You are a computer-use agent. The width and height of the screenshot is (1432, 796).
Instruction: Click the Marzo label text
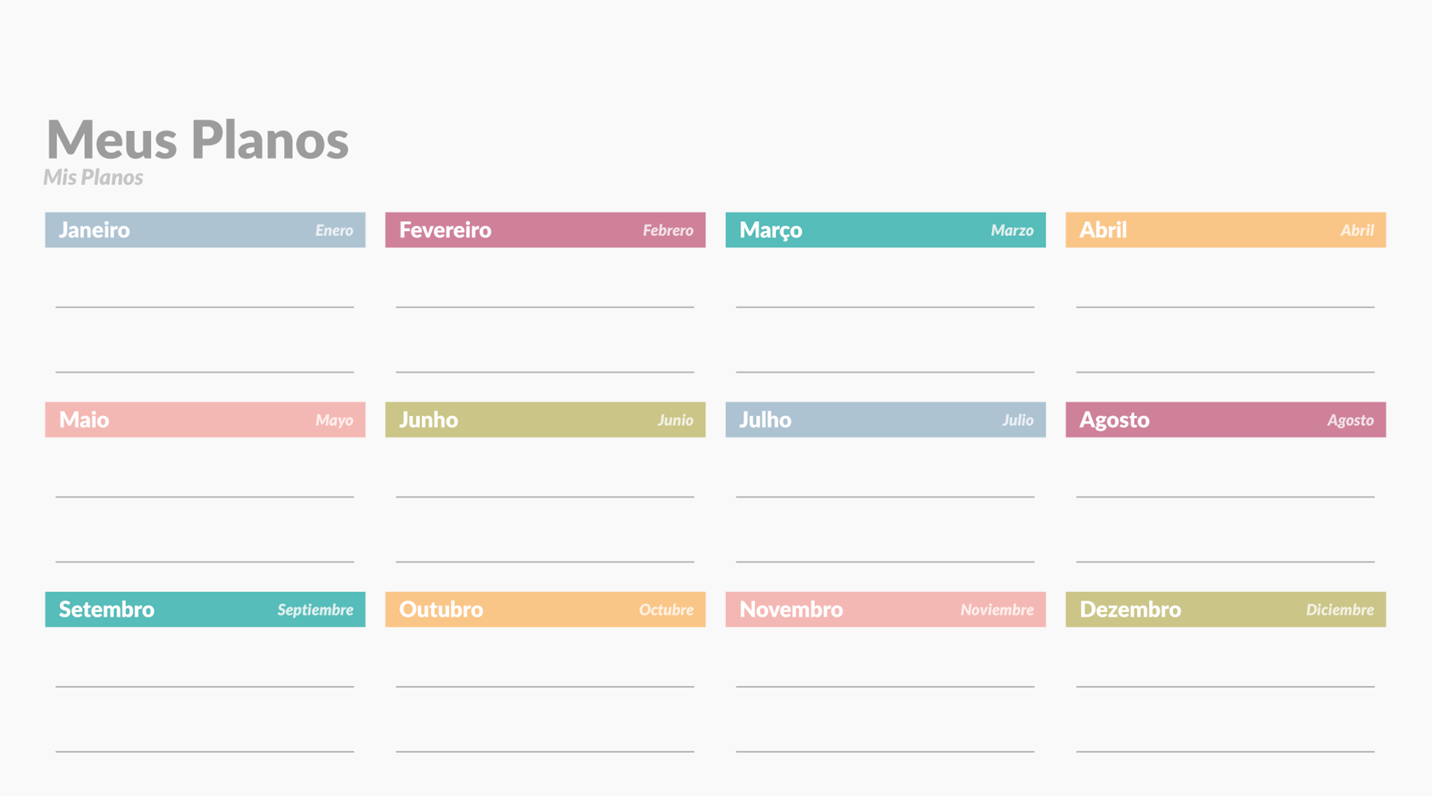pyautogui.click(x=1012, y=230)
